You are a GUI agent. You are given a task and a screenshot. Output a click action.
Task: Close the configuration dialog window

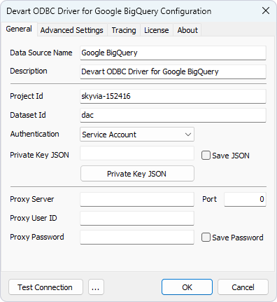266,11
